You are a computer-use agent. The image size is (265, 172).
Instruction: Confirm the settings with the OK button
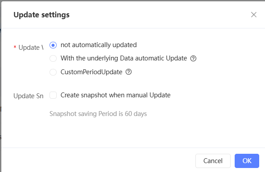pyautogui.click(x=247, y=161)
